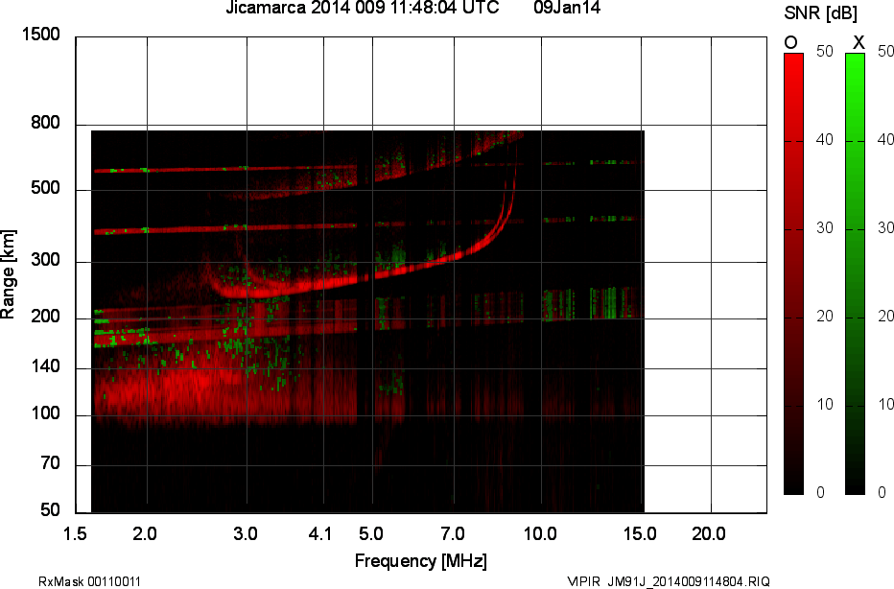Click the frequency tick label '2.0'
894x589 pixels.
tap(145, 534)
